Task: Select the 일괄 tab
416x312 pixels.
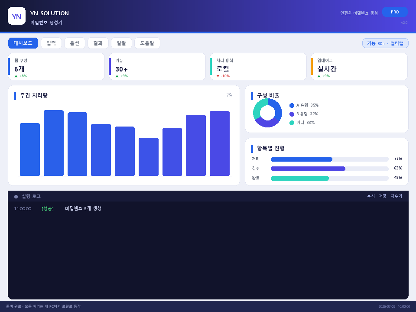Action: click(121, 43)
